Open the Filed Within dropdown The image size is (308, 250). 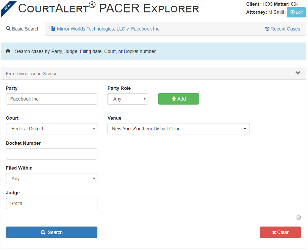click(x=52, y=179)
